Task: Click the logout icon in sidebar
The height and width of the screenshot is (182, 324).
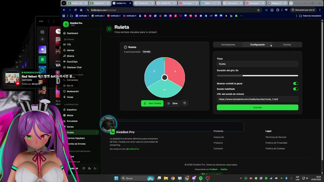Action: tap(95, 168)
